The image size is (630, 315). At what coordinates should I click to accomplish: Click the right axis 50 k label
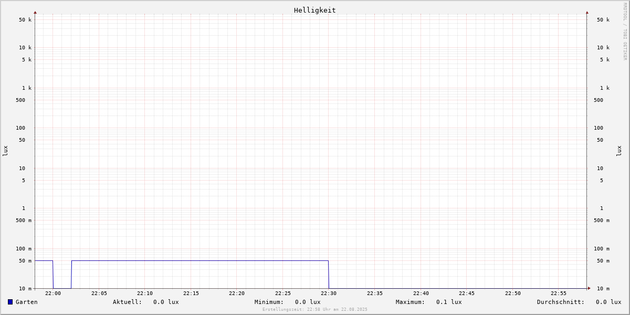tap(603, 20)
